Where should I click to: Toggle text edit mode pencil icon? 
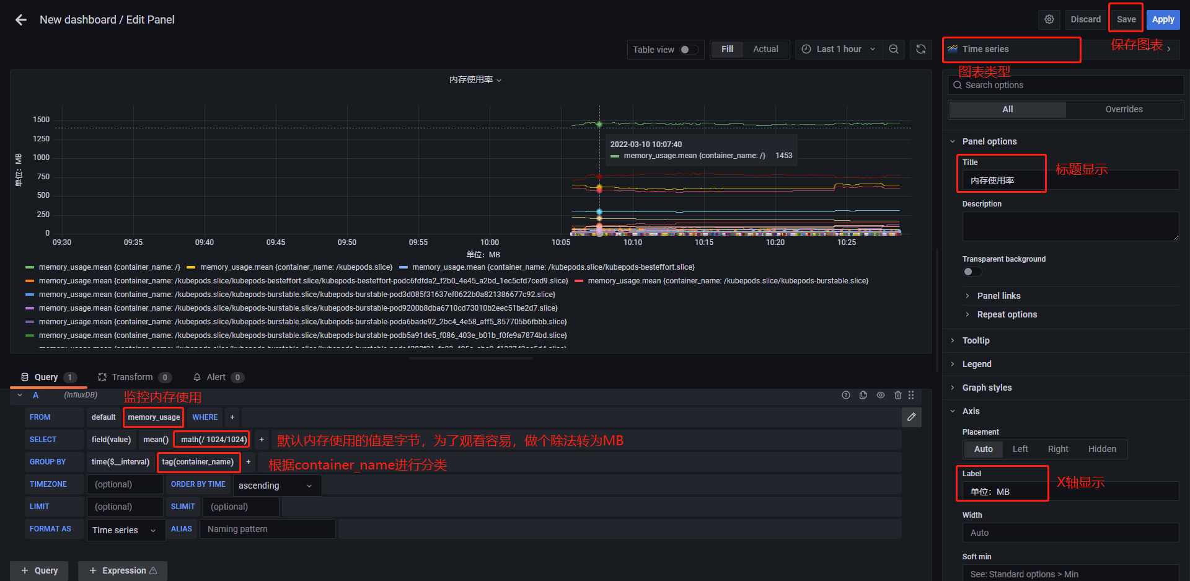(x=911, y=417)
